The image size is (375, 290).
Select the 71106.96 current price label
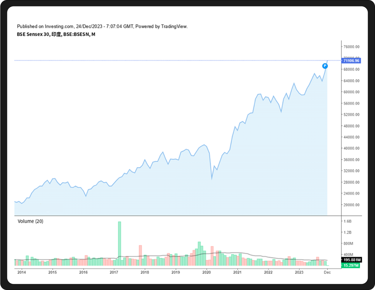tap(351, 61)
